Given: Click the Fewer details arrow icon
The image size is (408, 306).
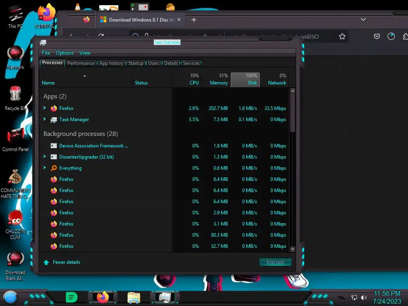Looking at the screenshot, I should tap(46, 262).
